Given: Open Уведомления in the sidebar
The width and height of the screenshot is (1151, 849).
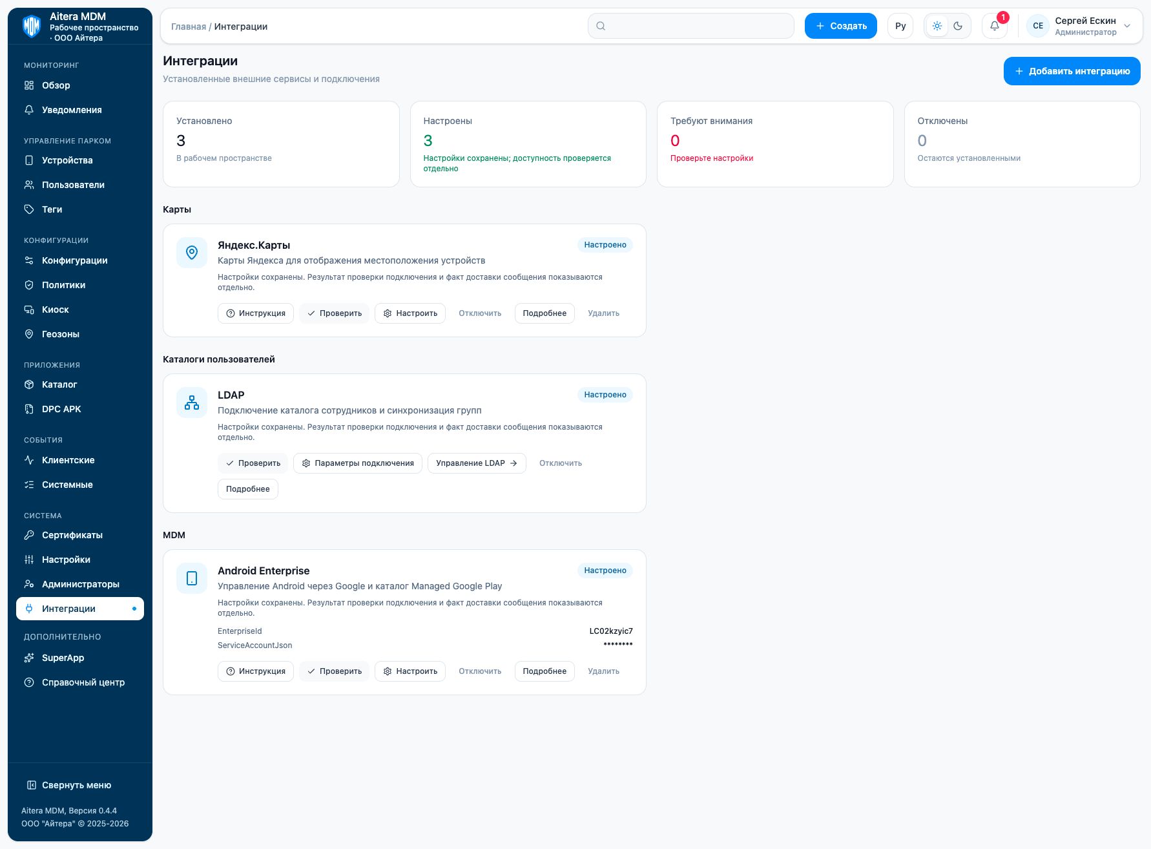Looking at the screenshot, I should click(80, 110).
